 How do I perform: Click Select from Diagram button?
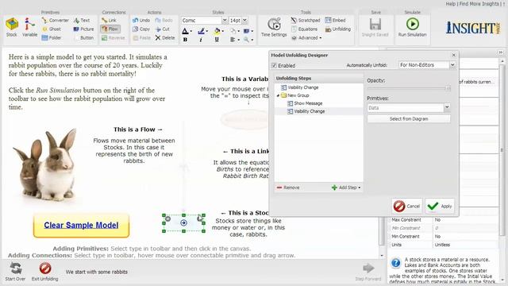click(x=409, y=118)
